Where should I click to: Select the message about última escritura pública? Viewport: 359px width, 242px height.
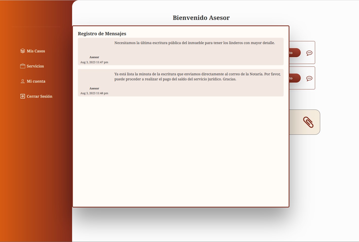coord(194,43)
